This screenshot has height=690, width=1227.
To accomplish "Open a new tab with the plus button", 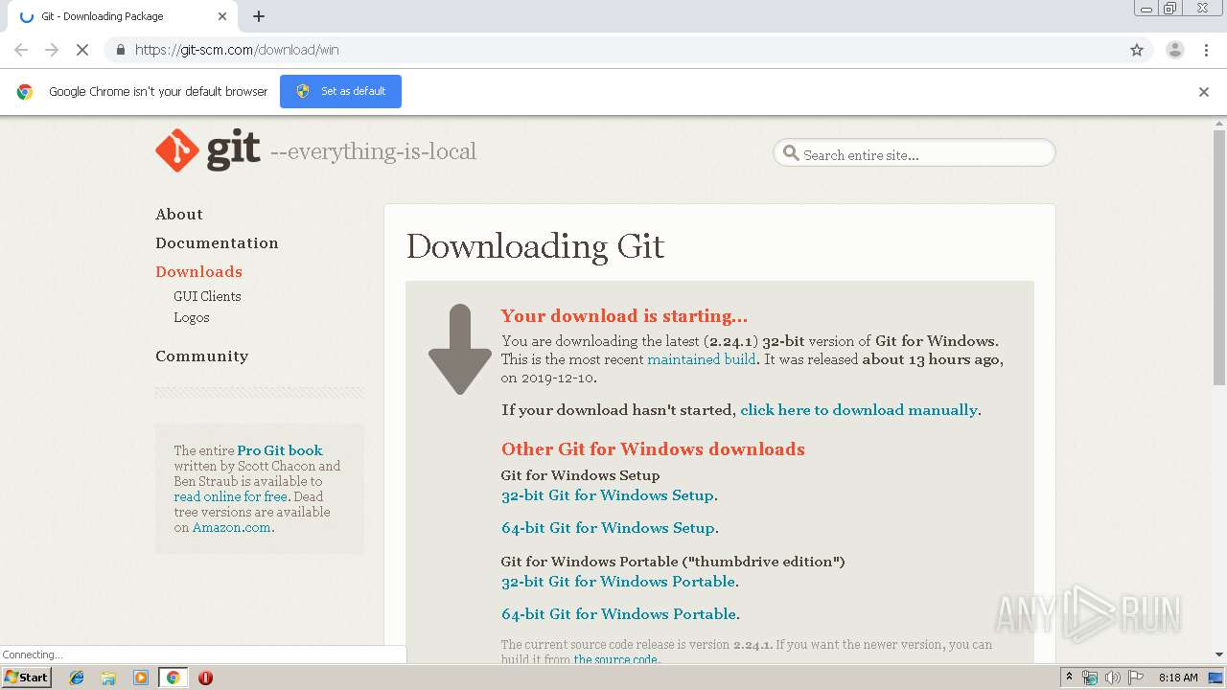I will click(259, 16).
